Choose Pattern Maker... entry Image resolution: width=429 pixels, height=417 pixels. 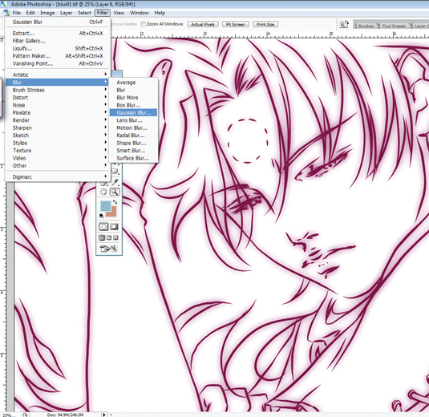[58, 56]
